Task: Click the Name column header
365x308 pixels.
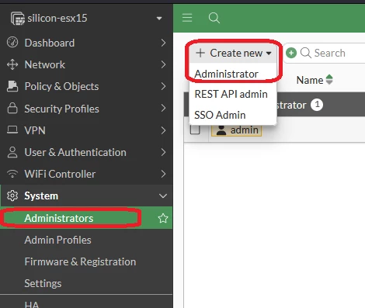Action: pos(310,80)
